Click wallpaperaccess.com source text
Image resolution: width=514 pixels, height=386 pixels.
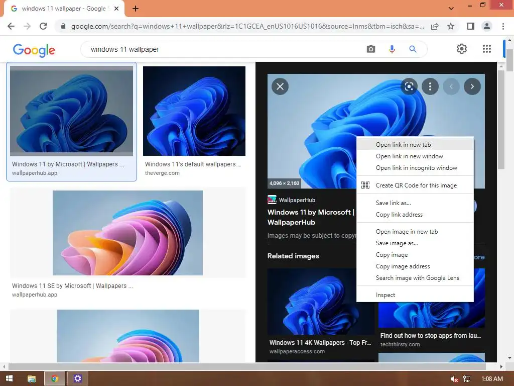pos(297,351)
